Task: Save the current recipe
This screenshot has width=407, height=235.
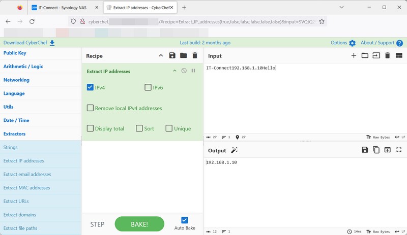Action: tap(172, 55)
